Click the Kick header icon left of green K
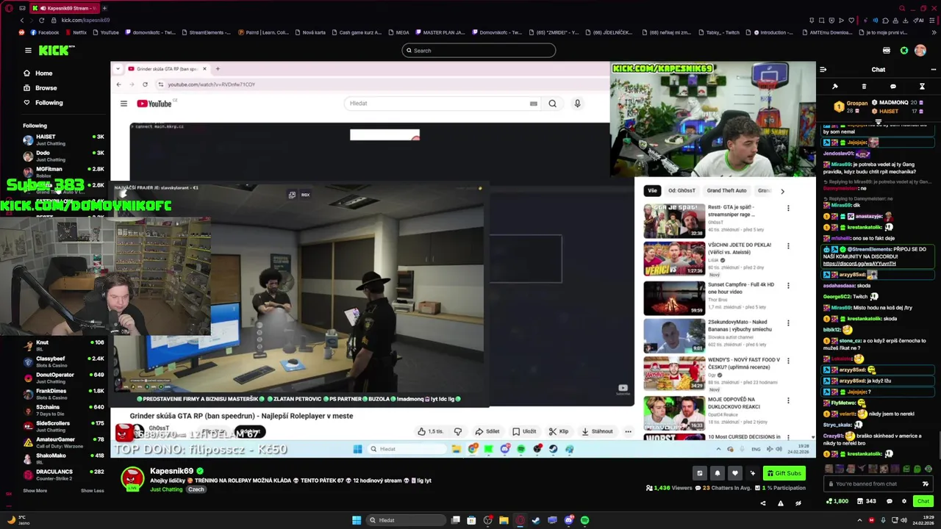This screenshot has width=941, height=529. [886, 51]
